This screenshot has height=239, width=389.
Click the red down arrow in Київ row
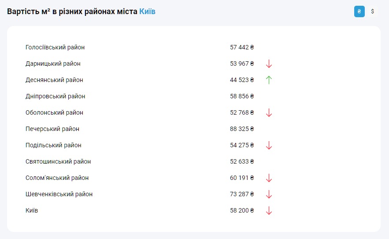pos(269,211)
